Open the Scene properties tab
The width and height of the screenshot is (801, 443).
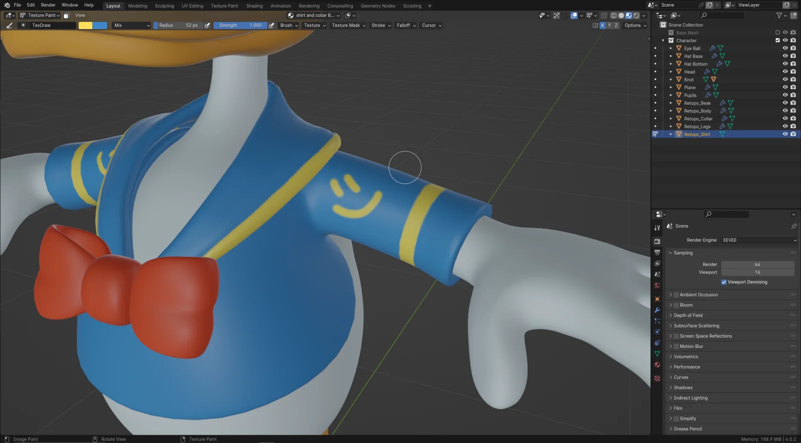[x=657, y=274]
